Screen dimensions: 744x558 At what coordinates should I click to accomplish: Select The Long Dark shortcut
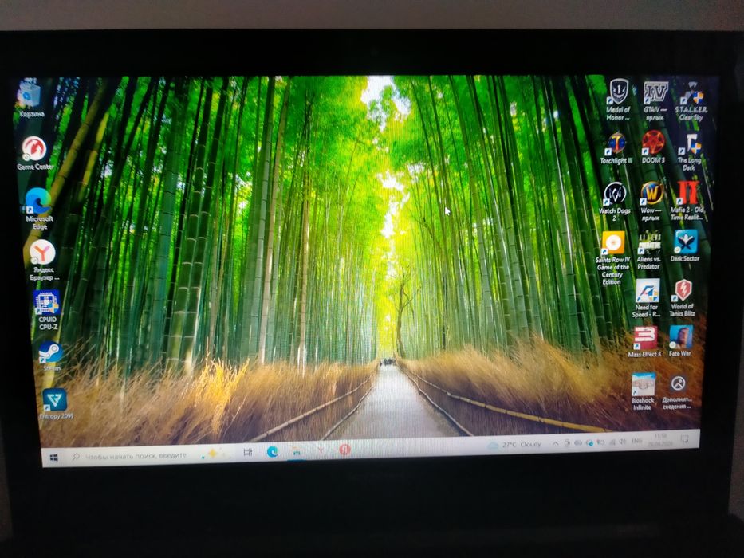click(689, 152)
